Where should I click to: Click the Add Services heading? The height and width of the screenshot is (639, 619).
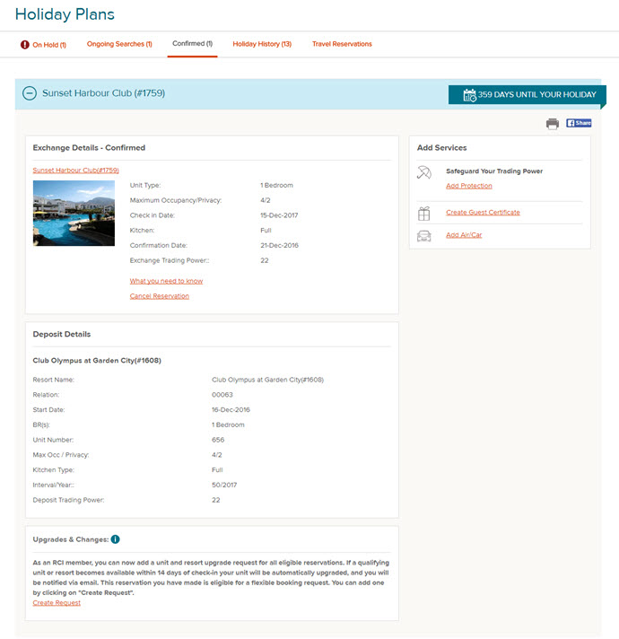coord(441,147)
